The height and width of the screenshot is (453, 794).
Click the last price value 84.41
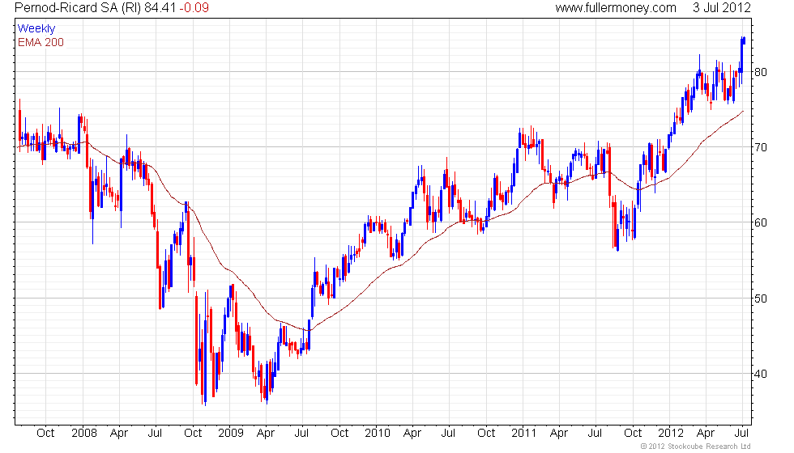tap(160, 7)
